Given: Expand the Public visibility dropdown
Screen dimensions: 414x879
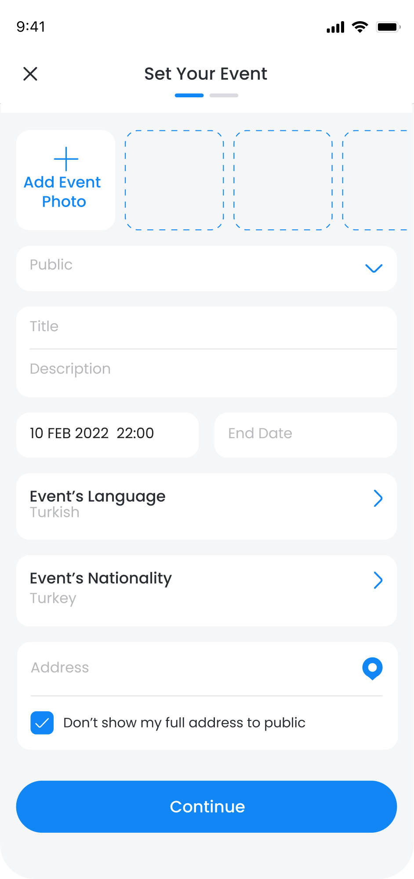Looking at the screenshot, I should tap(374, 268).
